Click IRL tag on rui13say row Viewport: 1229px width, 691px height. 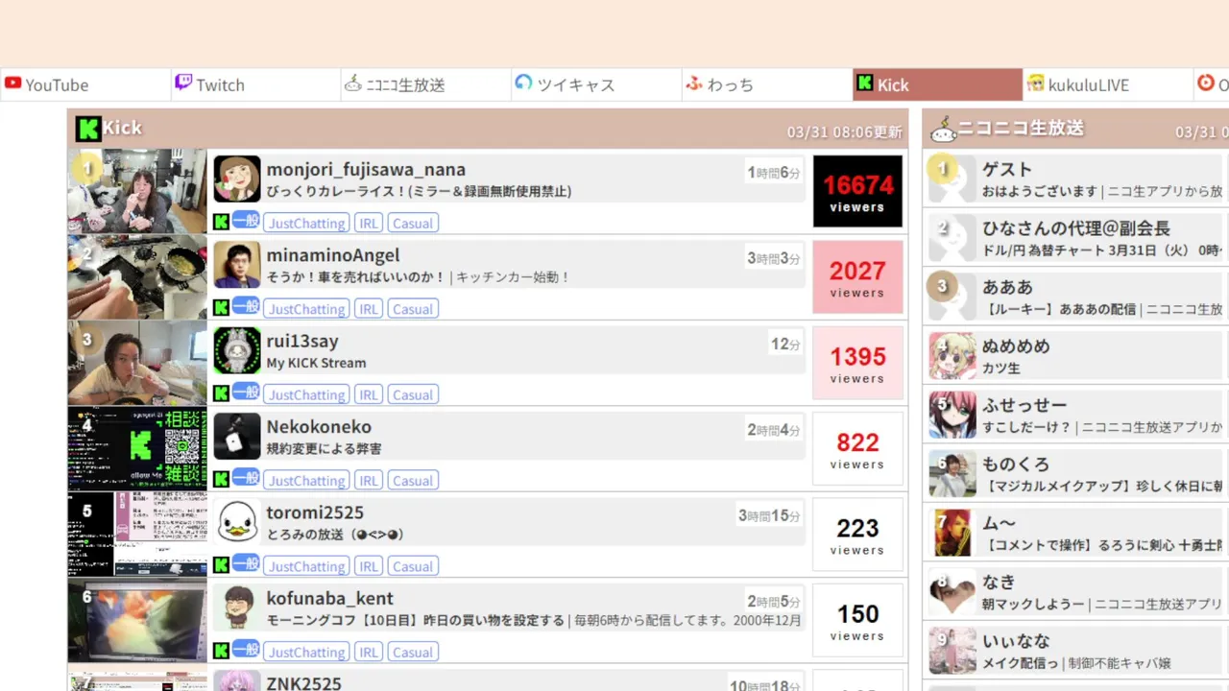click(369, 394)
